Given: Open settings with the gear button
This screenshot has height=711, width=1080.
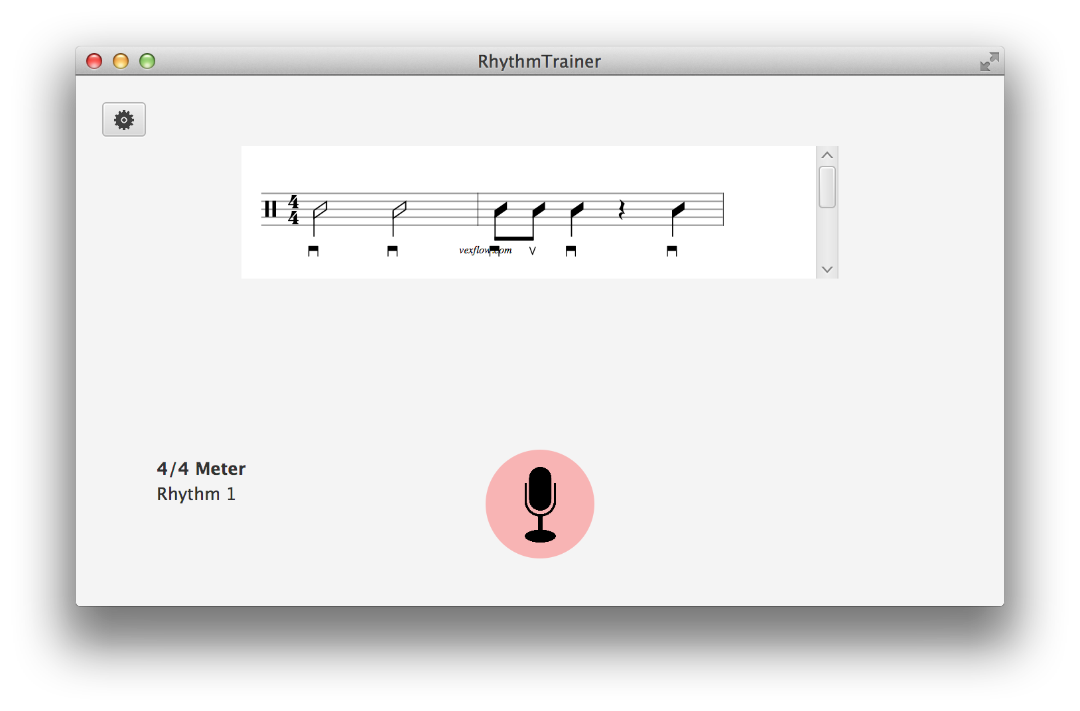Looking at the screenshot, I should [x=124, y=119].
